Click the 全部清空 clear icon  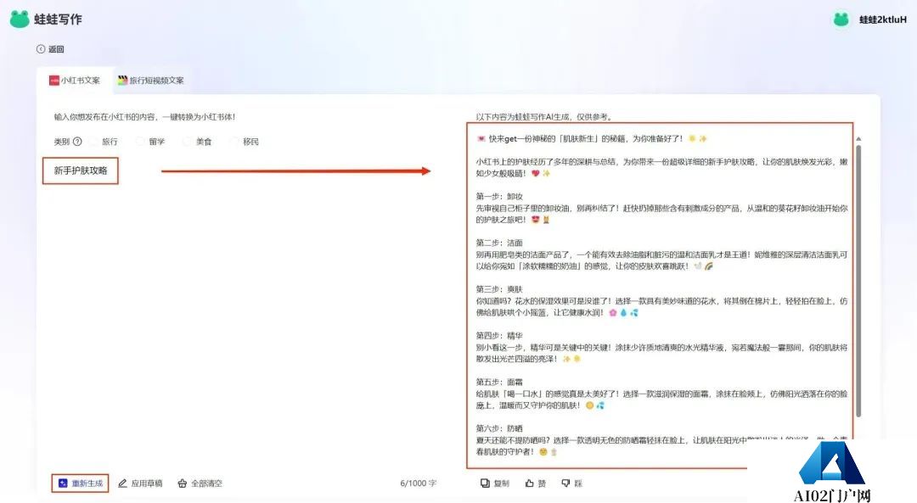(x=182, y=483)
